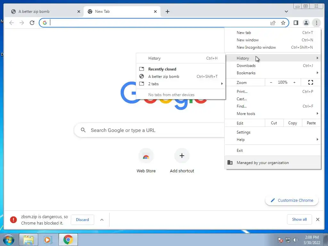Select Find... from the menu
The image size is (328, 246).
pyautogui.click(x=273, y=106)
